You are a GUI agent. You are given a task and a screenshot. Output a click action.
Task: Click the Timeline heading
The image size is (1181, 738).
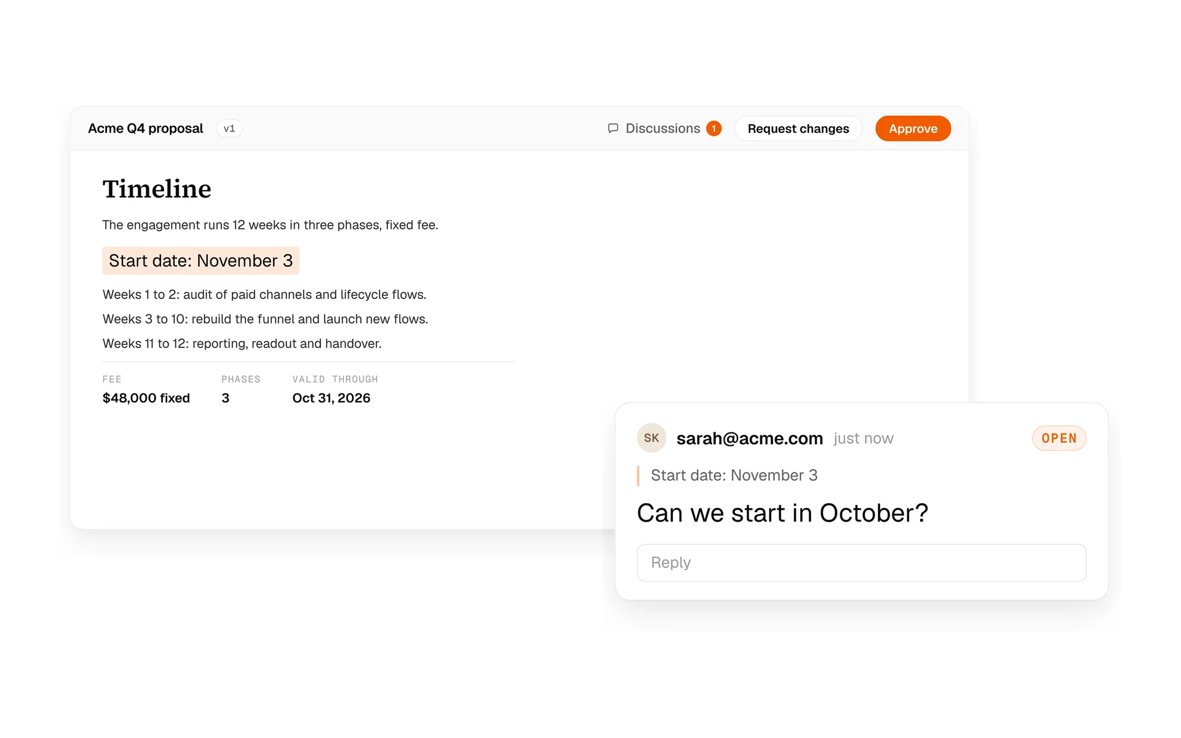[157, 189]
